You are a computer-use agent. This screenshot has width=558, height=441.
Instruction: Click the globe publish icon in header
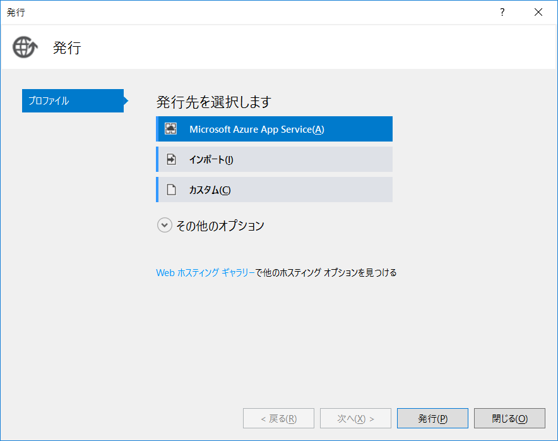(25, 47)
